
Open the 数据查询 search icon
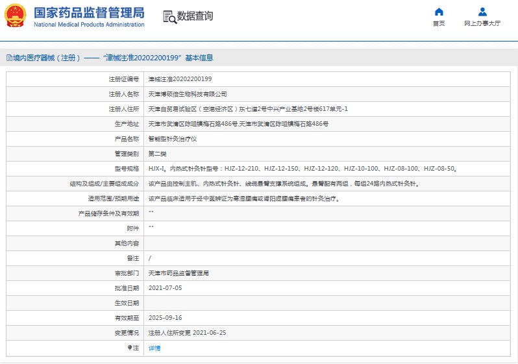pos(170,17)
